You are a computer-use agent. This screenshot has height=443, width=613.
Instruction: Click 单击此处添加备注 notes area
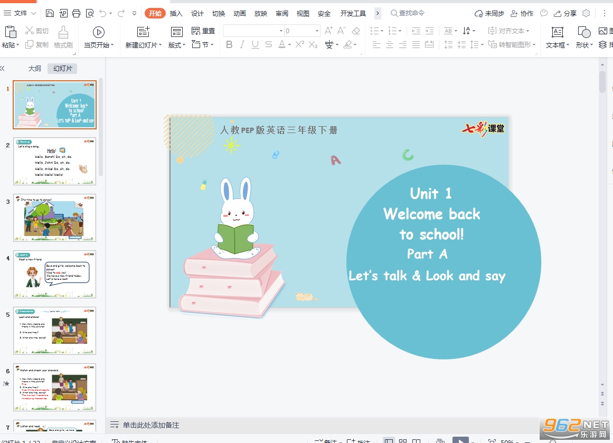151,425
